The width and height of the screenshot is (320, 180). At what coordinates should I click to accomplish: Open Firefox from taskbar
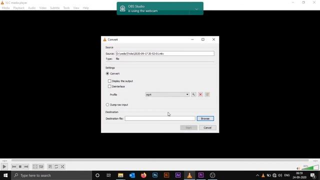click(143, 175)
